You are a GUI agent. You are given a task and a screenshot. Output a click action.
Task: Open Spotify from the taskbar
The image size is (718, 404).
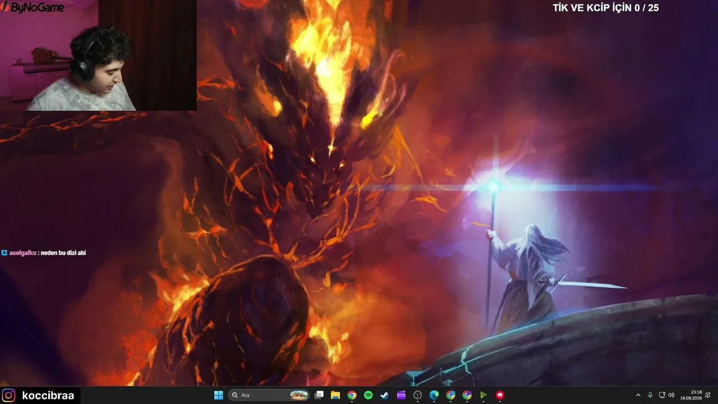click(x=368, y=395)
